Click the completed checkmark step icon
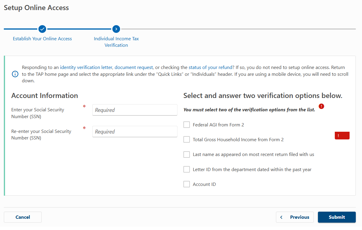Viewport: 362px width, 230px height. 42,29
